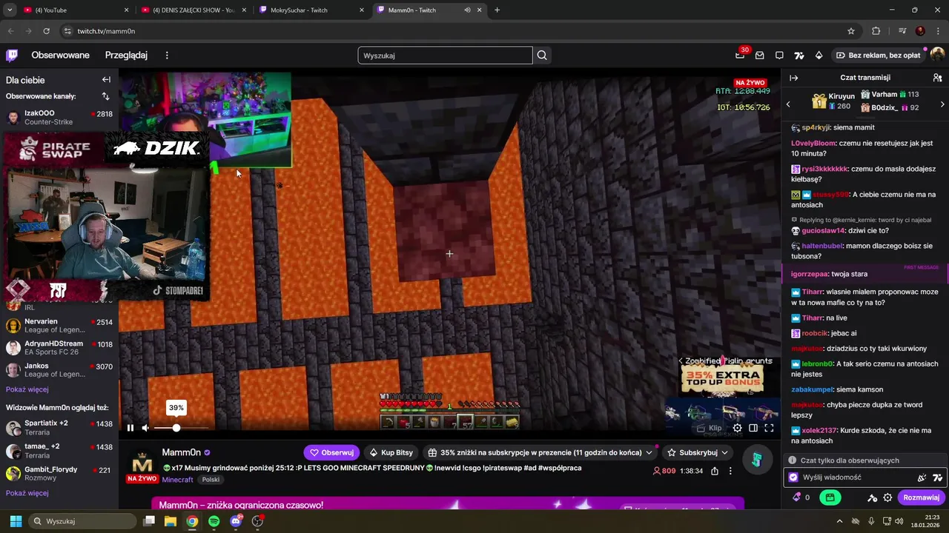
Task: Show hidden system tray icons
Action: pyautogui.click(x=840, y=521)
